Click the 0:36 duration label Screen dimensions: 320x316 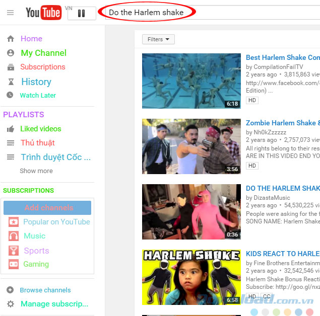(232, 234)
